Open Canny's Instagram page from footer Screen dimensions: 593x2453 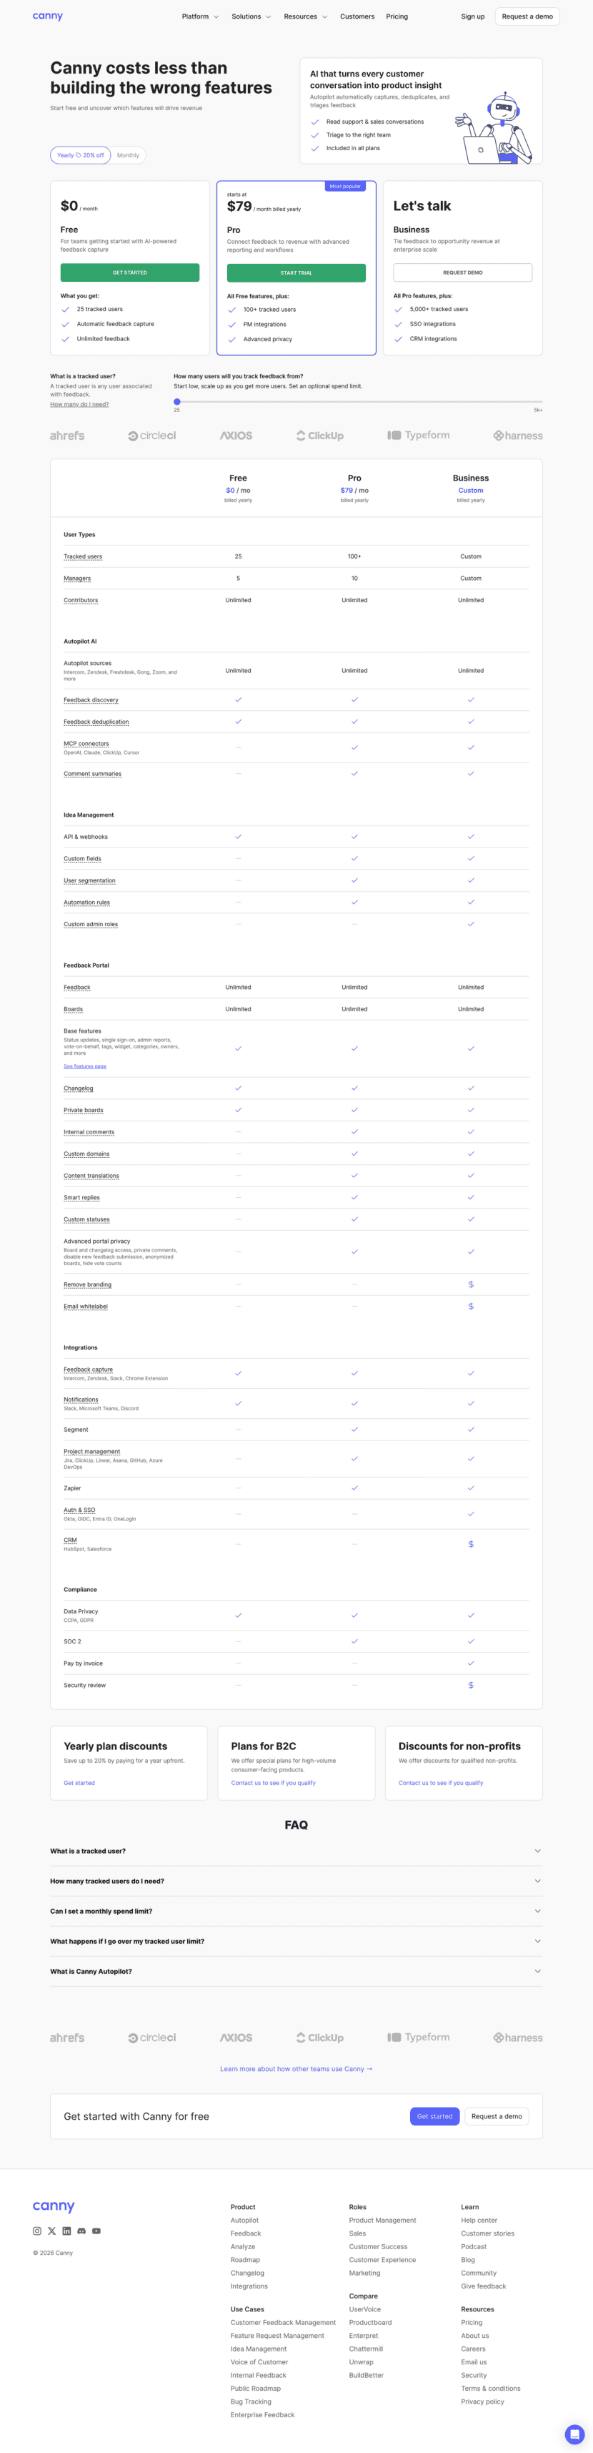(37, 2231)
